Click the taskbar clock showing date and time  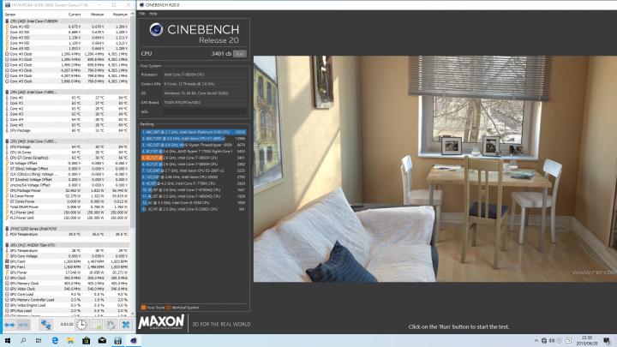click(x=587, y=341)
